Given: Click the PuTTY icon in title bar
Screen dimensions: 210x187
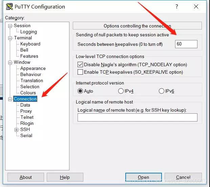Looking at the screenshot, I should point(9,6).
